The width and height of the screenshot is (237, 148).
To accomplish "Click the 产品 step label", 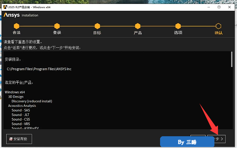I will (138, 33).
